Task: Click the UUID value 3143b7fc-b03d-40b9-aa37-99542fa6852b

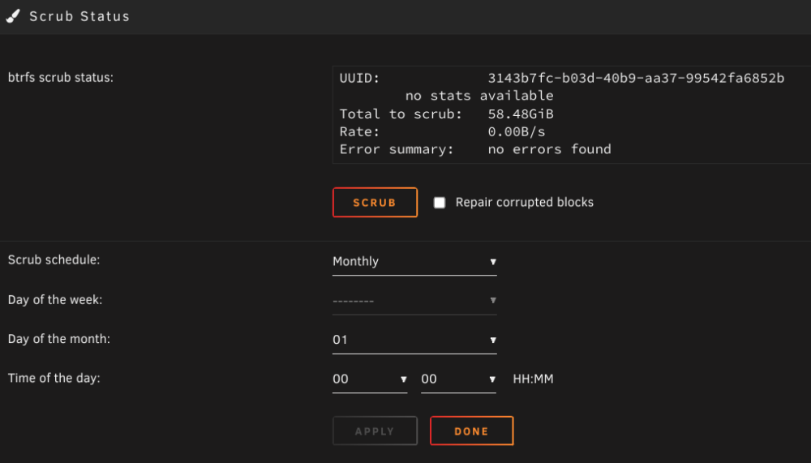Action: [x=636, y=78]
